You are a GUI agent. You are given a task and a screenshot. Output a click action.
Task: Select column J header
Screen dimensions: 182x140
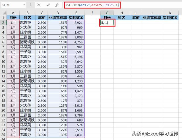click(152, 13)
